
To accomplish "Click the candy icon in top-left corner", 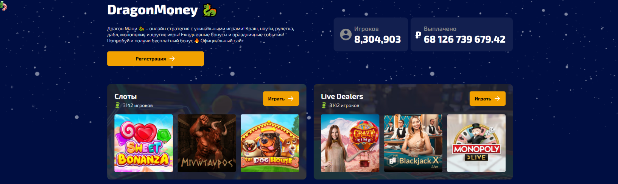I will (3, 5).
